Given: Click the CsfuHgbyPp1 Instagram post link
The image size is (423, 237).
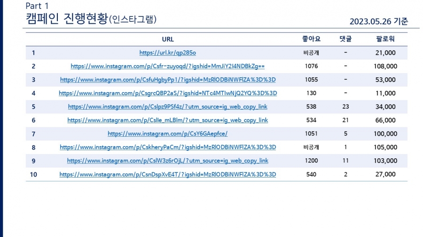Looking at the screenshot, I should click(x=167, y=80).
